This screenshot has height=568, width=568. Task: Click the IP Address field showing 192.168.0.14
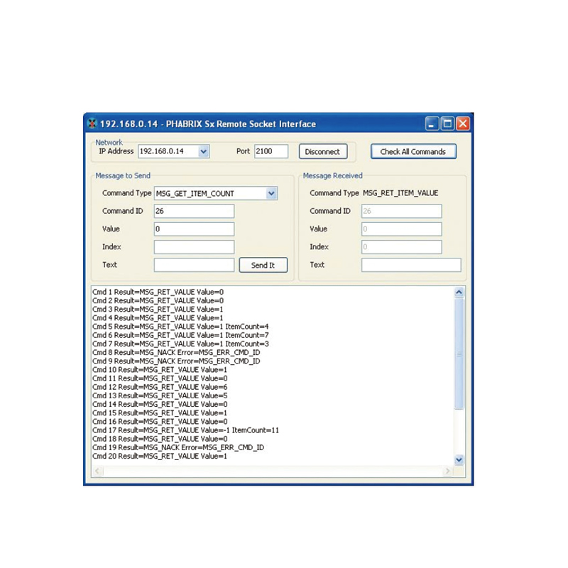pos(173,151)
